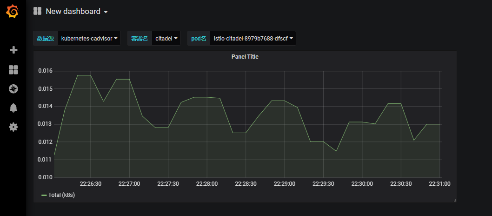Click the graph dip before 22:30:00

point(336,151)
